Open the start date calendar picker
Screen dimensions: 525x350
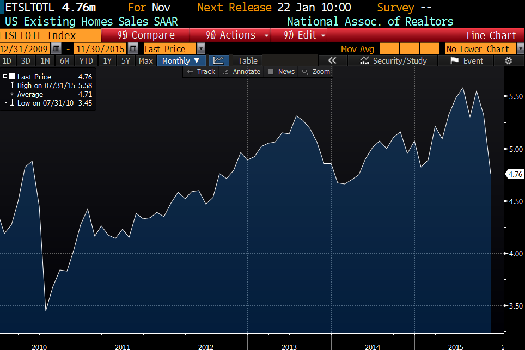point(56,49)
